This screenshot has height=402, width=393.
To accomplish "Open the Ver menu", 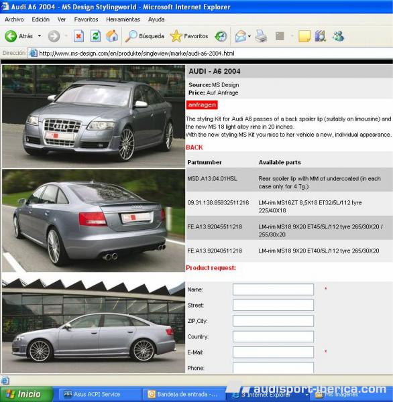I will 62,19.
